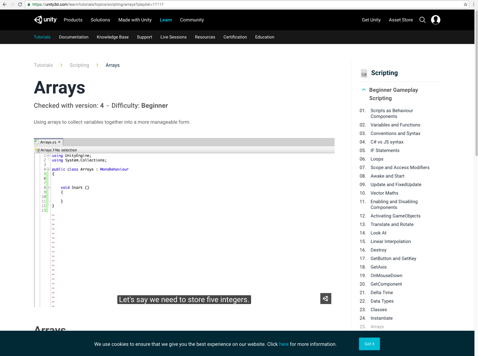Open Linear Interpolation lesson

coord(391,241)
